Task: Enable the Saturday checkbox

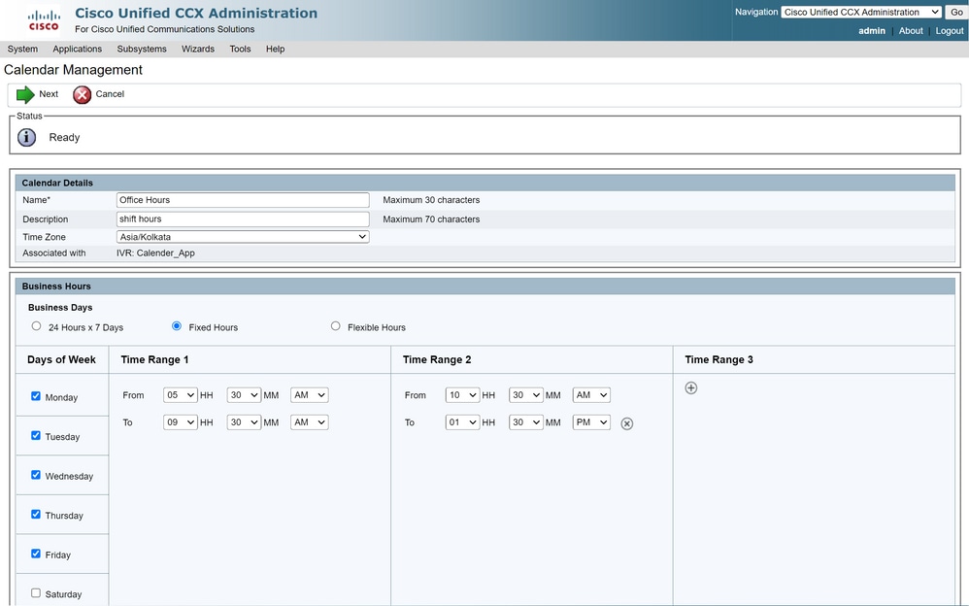Action: click(36, 593)
